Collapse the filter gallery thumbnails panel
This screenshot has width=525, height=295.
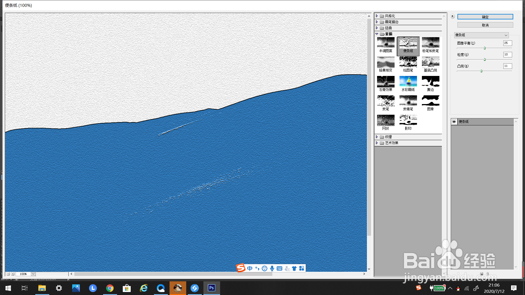click(453, 16)
